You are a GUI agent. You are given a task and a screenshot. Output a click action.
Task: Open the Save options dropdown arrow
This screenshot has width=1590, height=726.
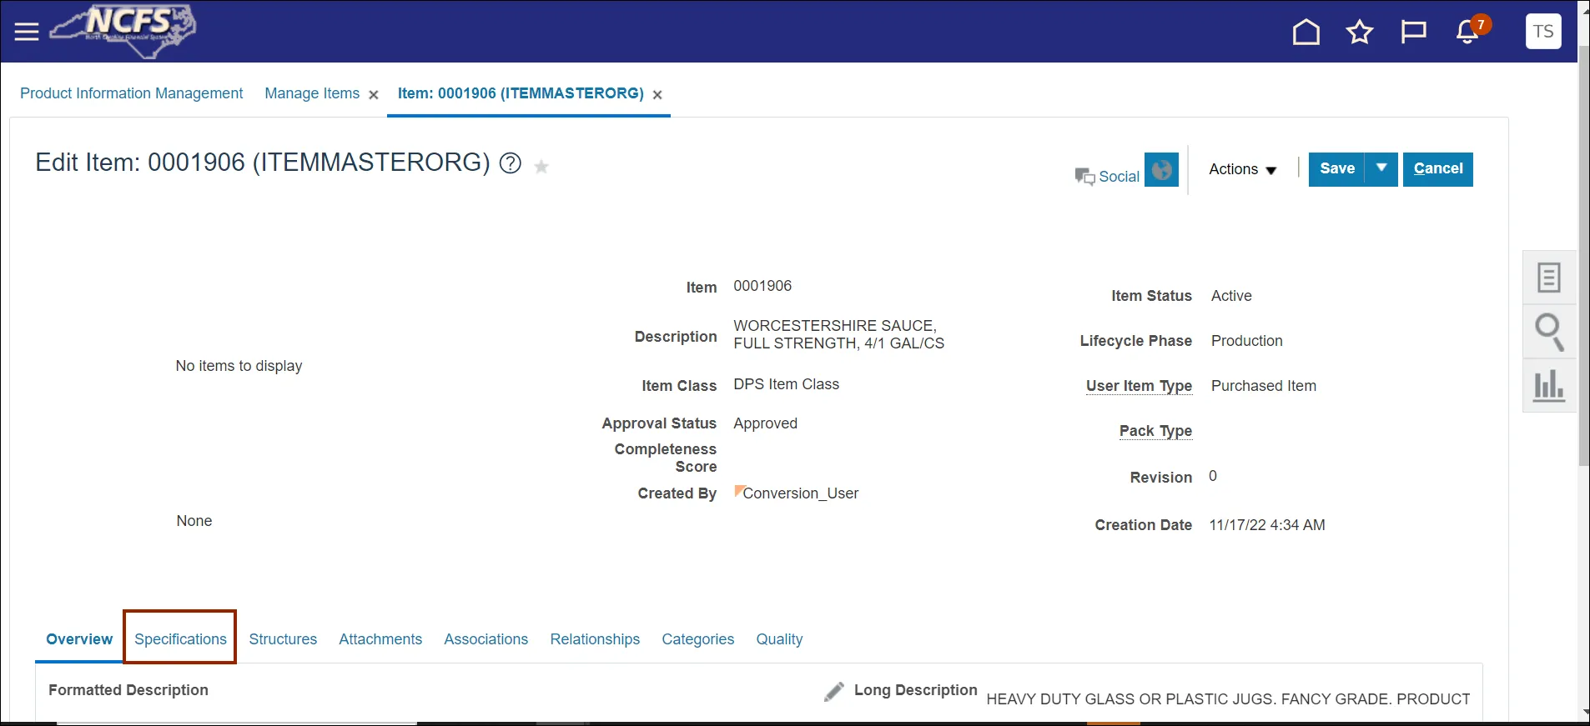coord(1381,169)
